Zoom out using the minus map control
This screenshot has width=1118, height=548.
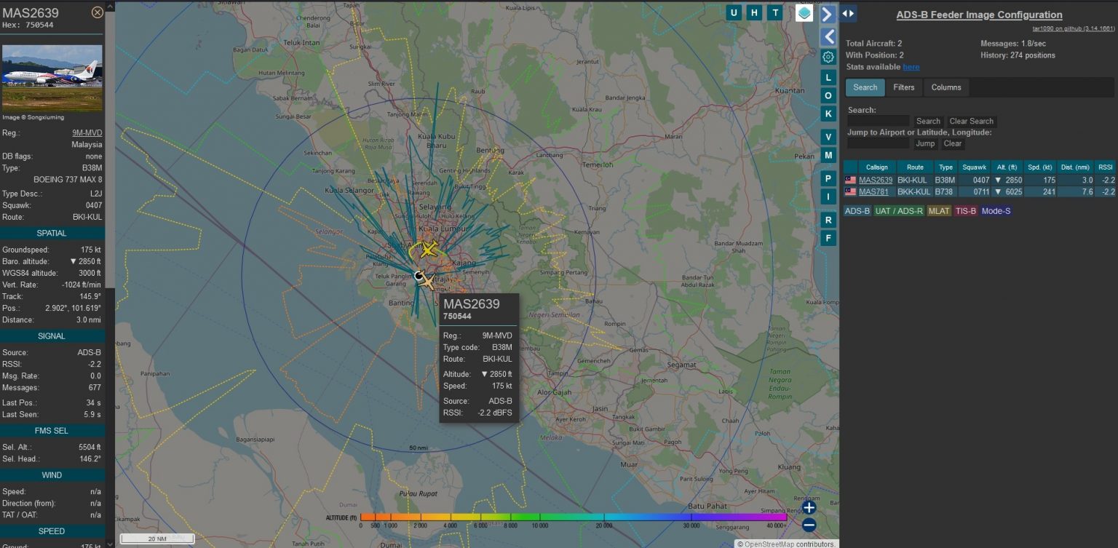[808, 524]
